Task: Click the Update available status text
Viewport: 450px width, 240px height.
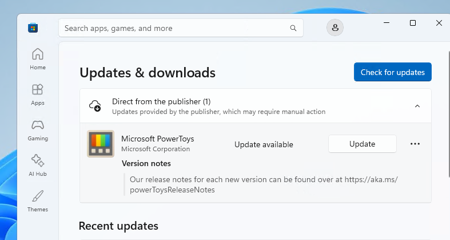Action: 264,144
